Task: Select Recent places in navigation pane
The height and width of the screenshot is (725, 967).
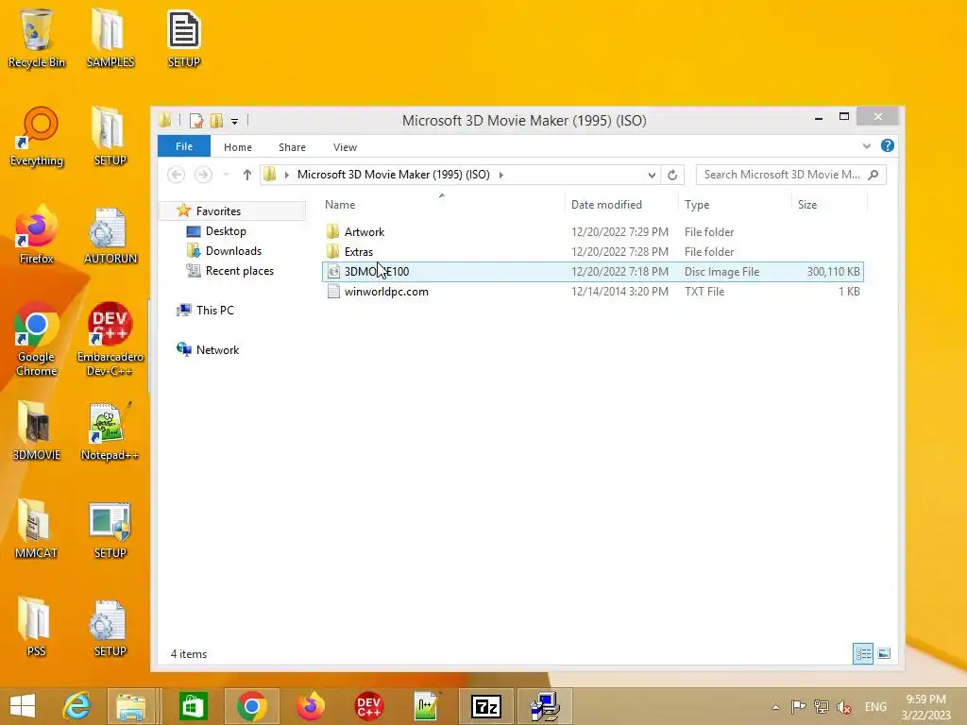Action: 239,271
